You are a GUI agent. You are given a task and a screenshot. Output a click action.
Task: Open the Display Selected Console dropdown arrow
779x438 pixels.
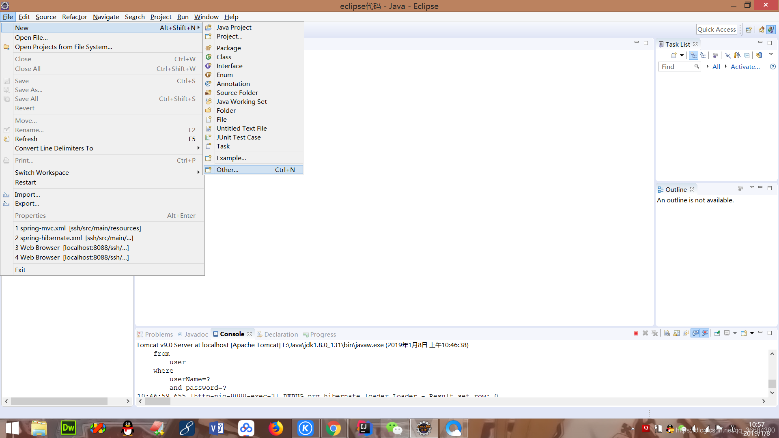[735, 333]
